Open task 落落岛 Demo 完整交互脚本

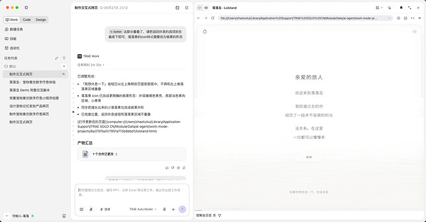[30, 90]
